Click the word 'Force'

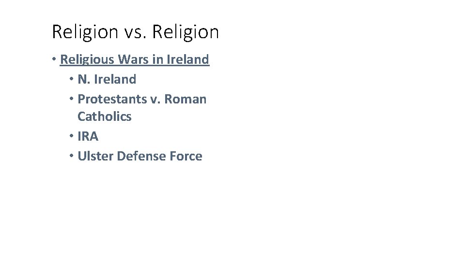(186, 156)
